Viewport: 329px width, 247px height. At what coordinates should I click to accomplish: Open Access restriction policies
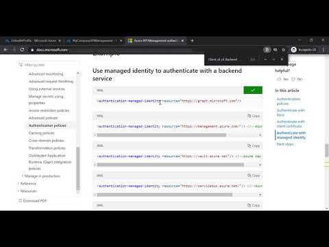49,110
